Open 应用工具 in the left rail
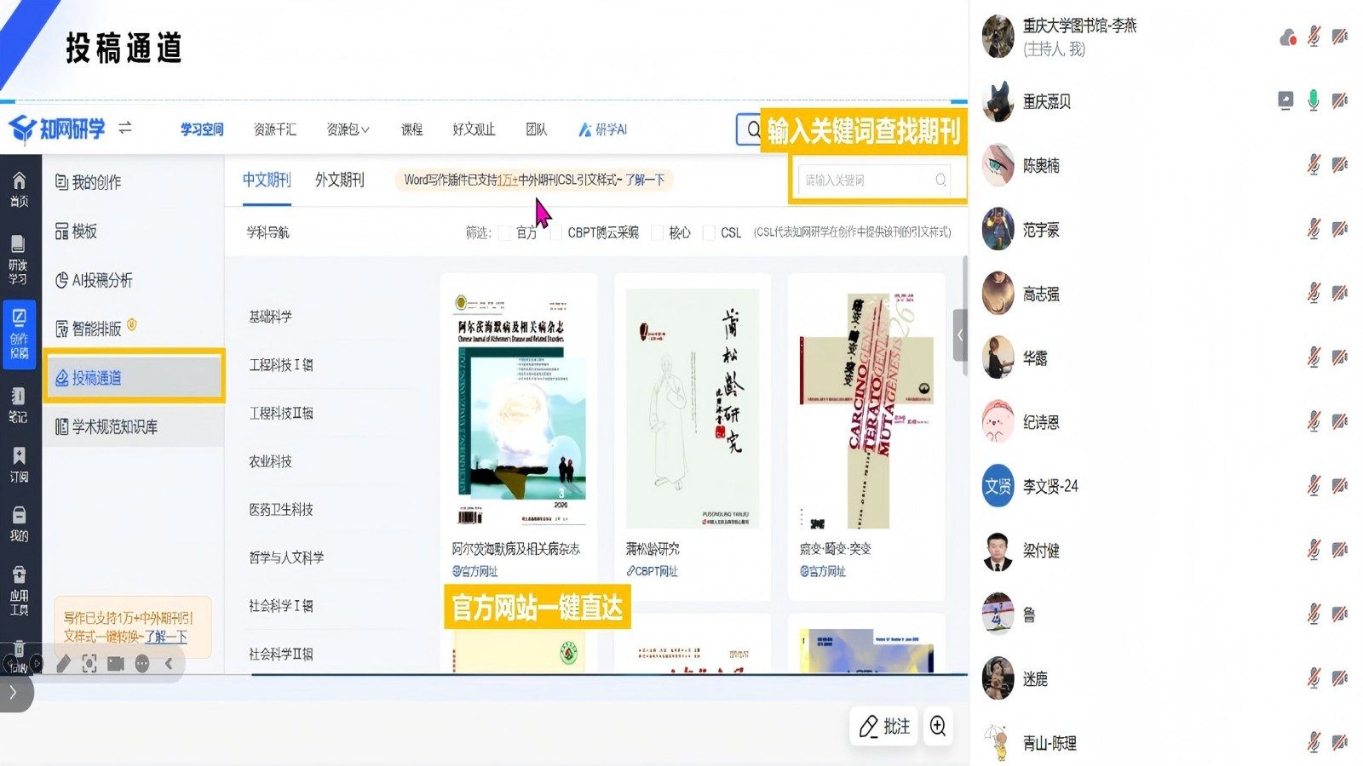Viewport: 1363px width, 766px height. point(19,590)
